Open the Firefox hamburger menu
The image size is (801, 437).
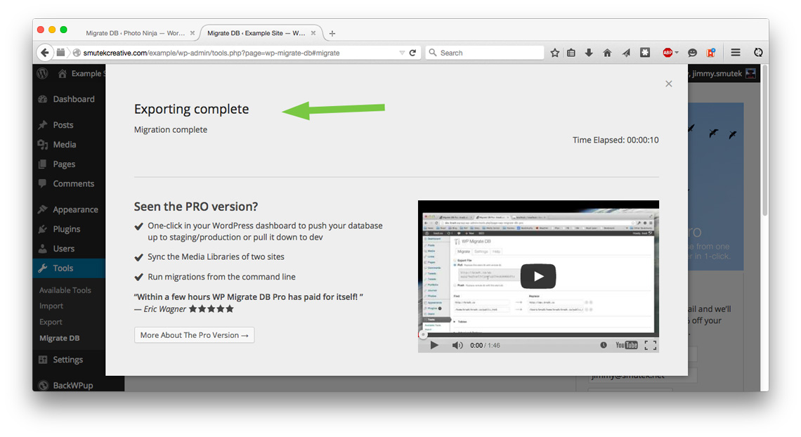736,53
